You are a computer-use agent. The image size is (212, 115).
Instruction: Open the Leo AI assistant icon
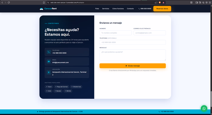(x=203, y=2)
